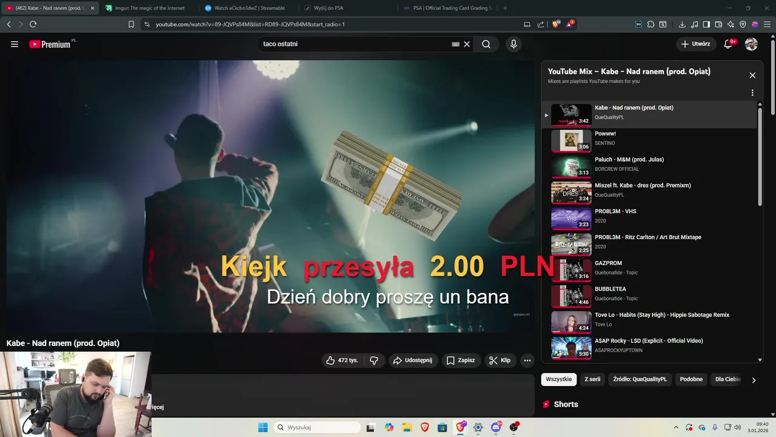Image resolution: width=776 pixels, height=437 pixels.
Task: Open more actions ellipsis below the video
Action: click(x=527, y=361)
